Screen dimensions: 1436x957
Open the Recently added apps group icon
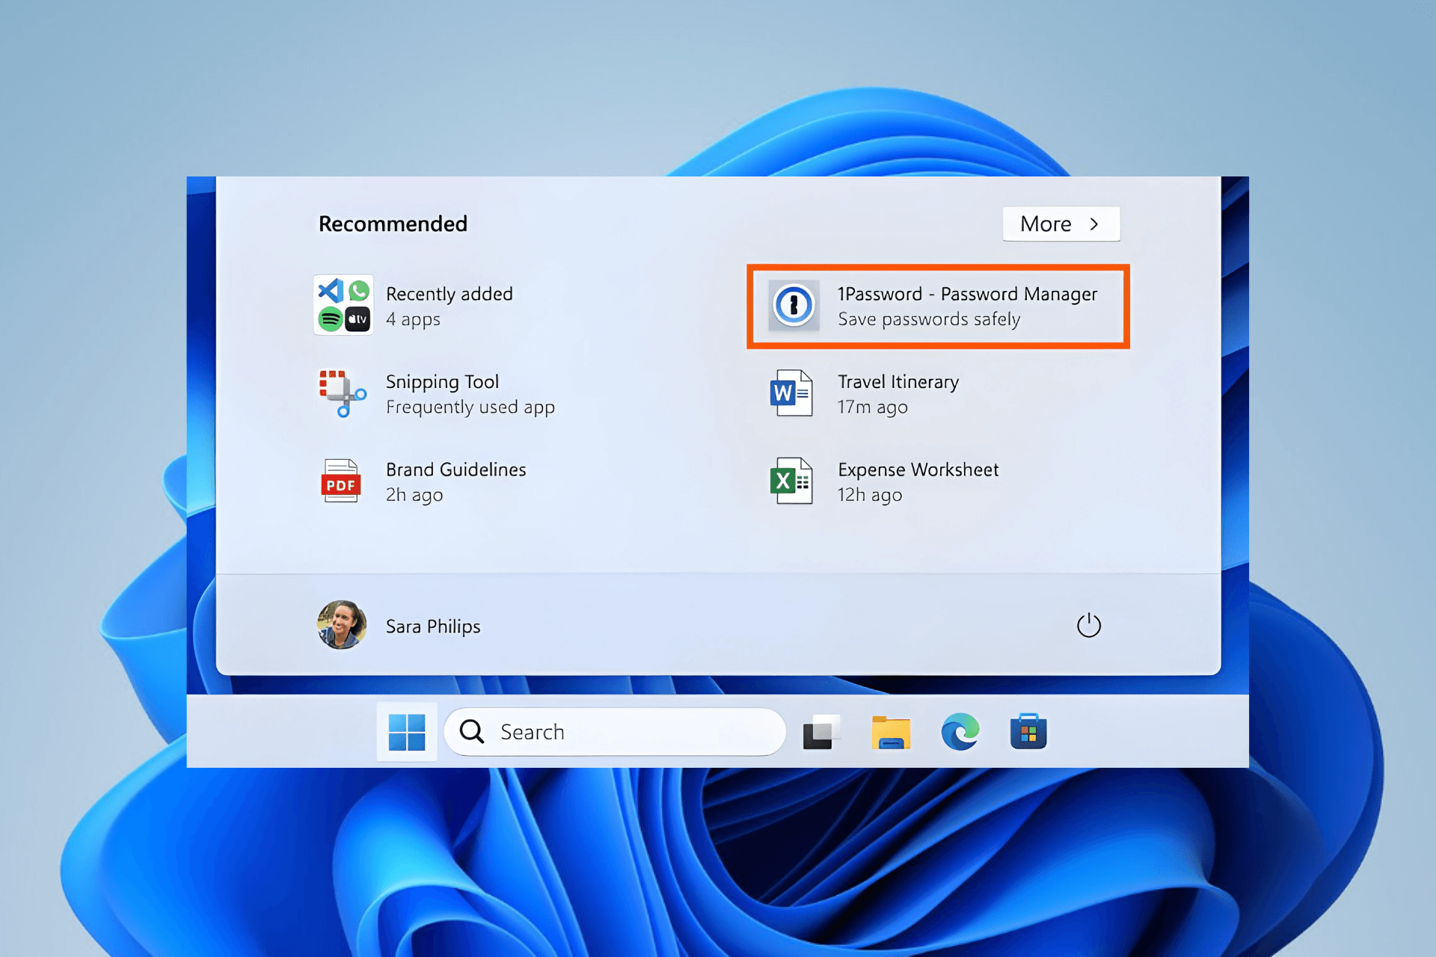click(x=343, y=305)
